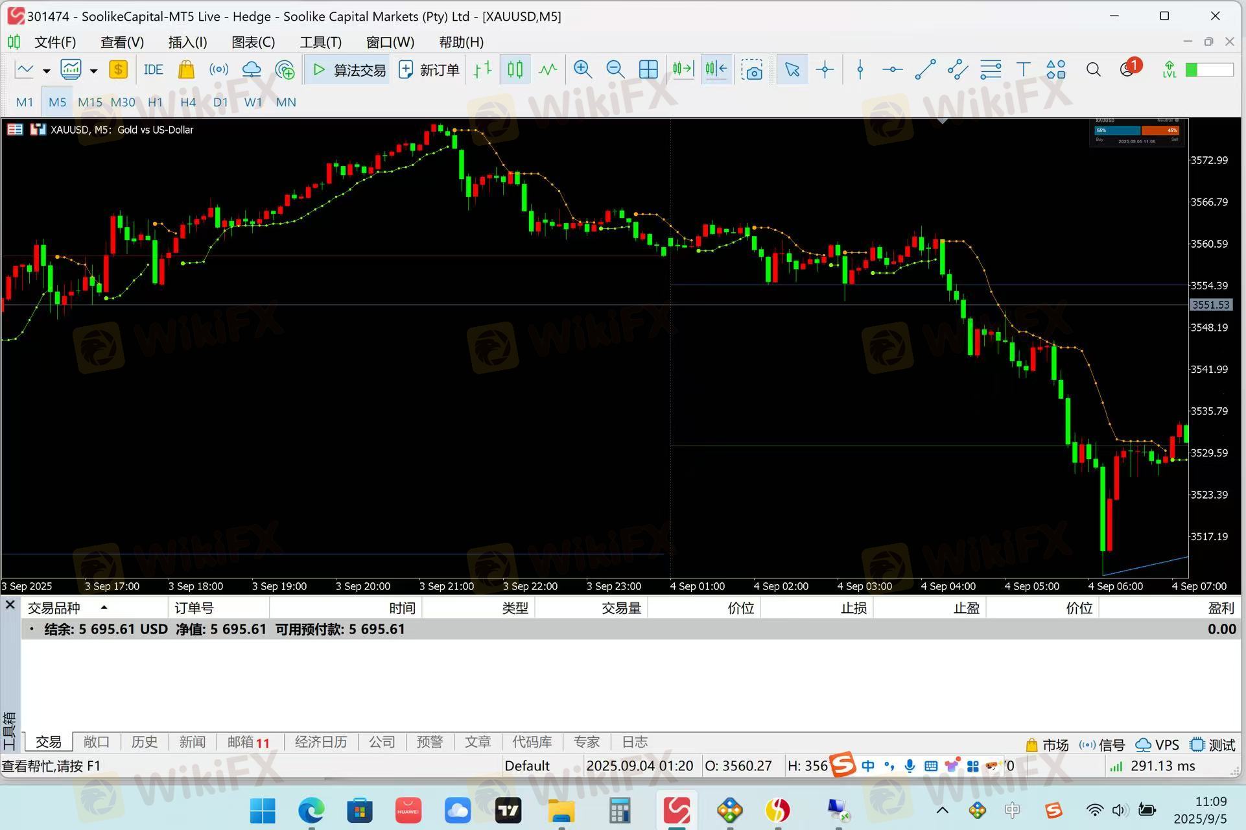The image size is (1246, 830).
Task: Open the MetaEditor IDE icon
Action: click(x=153, y=69)
